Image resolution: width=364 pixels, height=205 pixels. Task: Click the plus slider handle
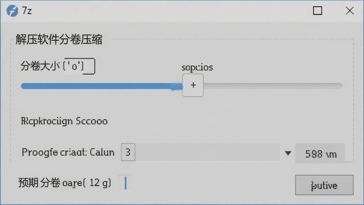pyautogui.click(x=193, y=85)
